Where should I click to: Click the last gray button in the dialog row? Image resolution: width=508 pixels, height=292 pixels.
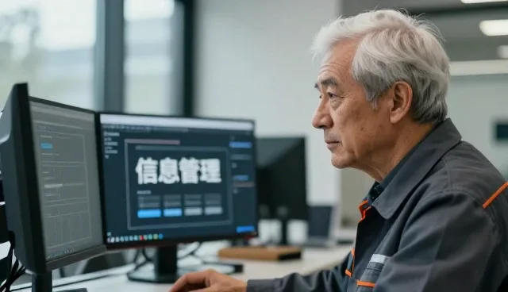coord(214,211)
